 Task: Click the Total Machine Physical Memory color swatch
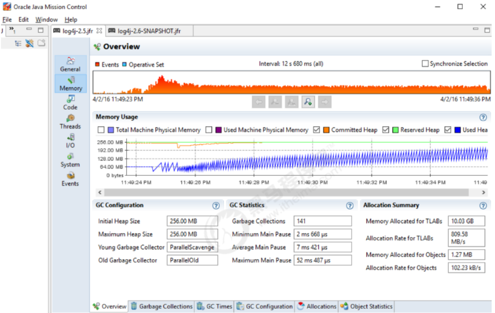(111, 130)
